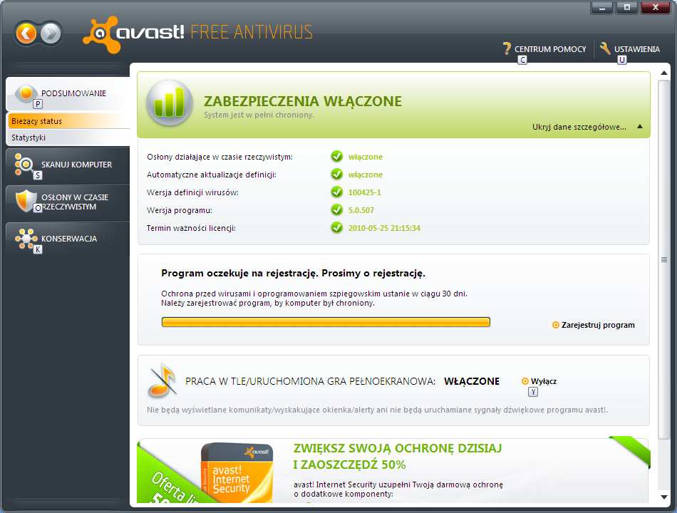This screenshot has width=677, height=513.
Task: Click license expiry date 2010-05-25 21:15:34
Action: click(x=384, y=228)
